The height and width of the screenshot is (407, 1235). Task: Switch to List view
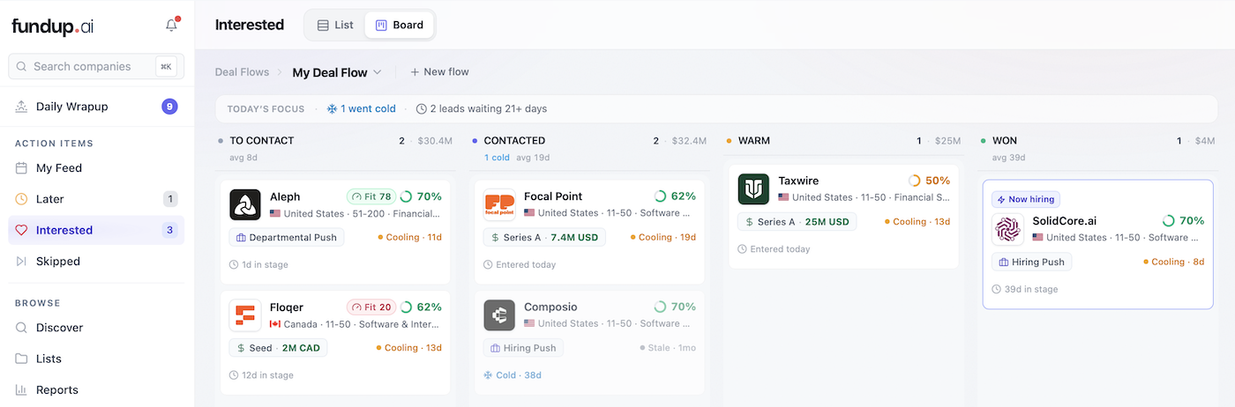coord(335,25)
